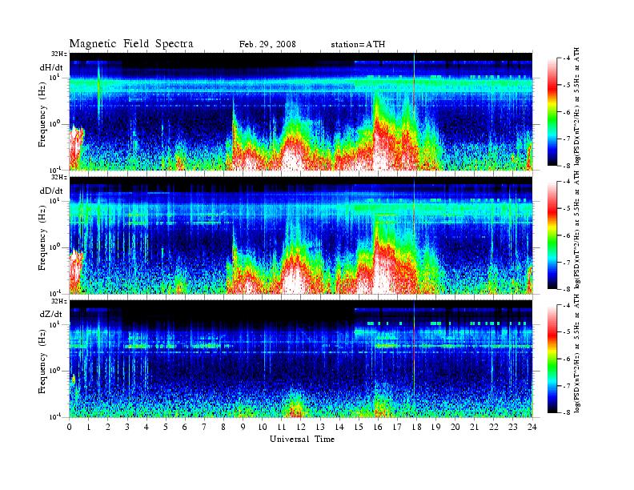This screenshot has height=490, width=634.
Task: Click the dZ/dt spectrogram plot area
Action: pyautogui.click(x=301, y=359)
